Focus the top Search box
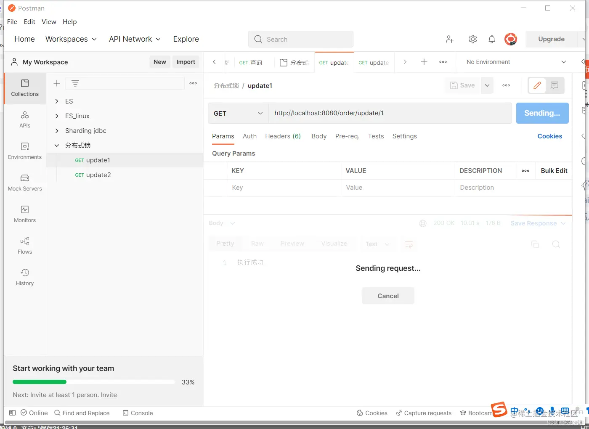The image size is (589, 429). [x=301, y=39]
